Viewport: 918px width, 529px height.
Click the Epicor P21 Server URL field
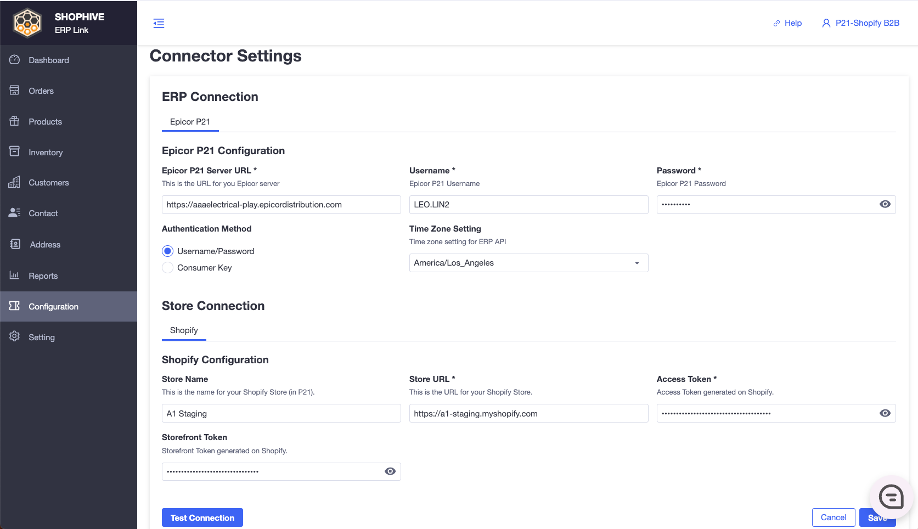pyautogui.click(x=281, y=205)
